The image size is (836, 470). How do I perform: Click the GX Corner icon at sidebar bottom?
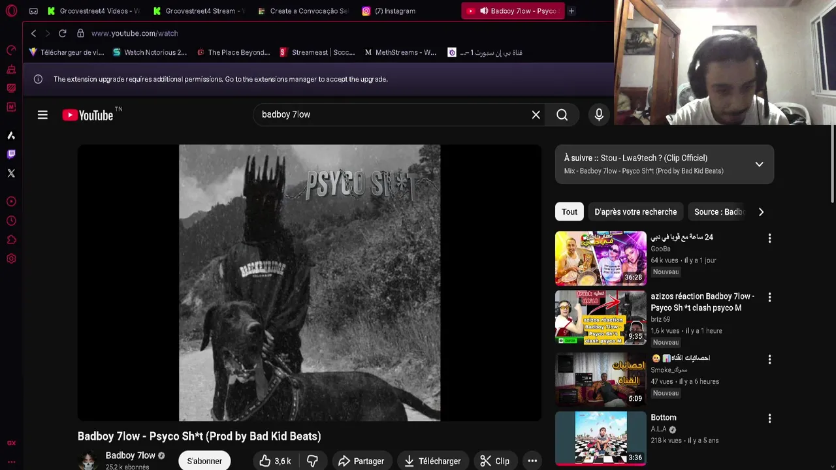coord(11,443)
